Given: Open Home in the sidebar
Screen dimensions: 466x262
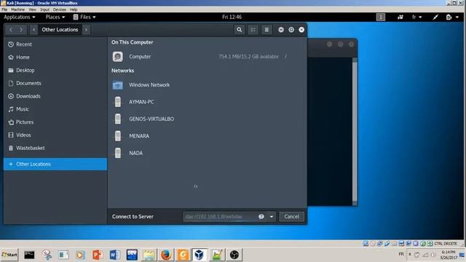Looking at the screenshot, I should coord(55,57).
